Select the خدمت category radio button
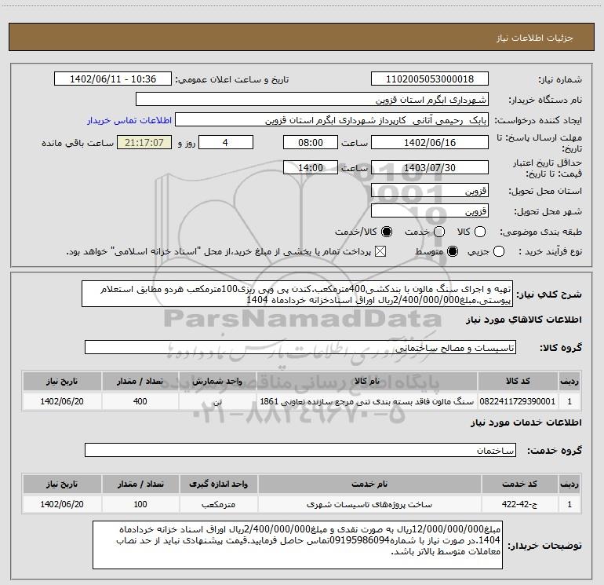Image resolution: width=604 pixels, height=585 pixels. coord(439,232)
